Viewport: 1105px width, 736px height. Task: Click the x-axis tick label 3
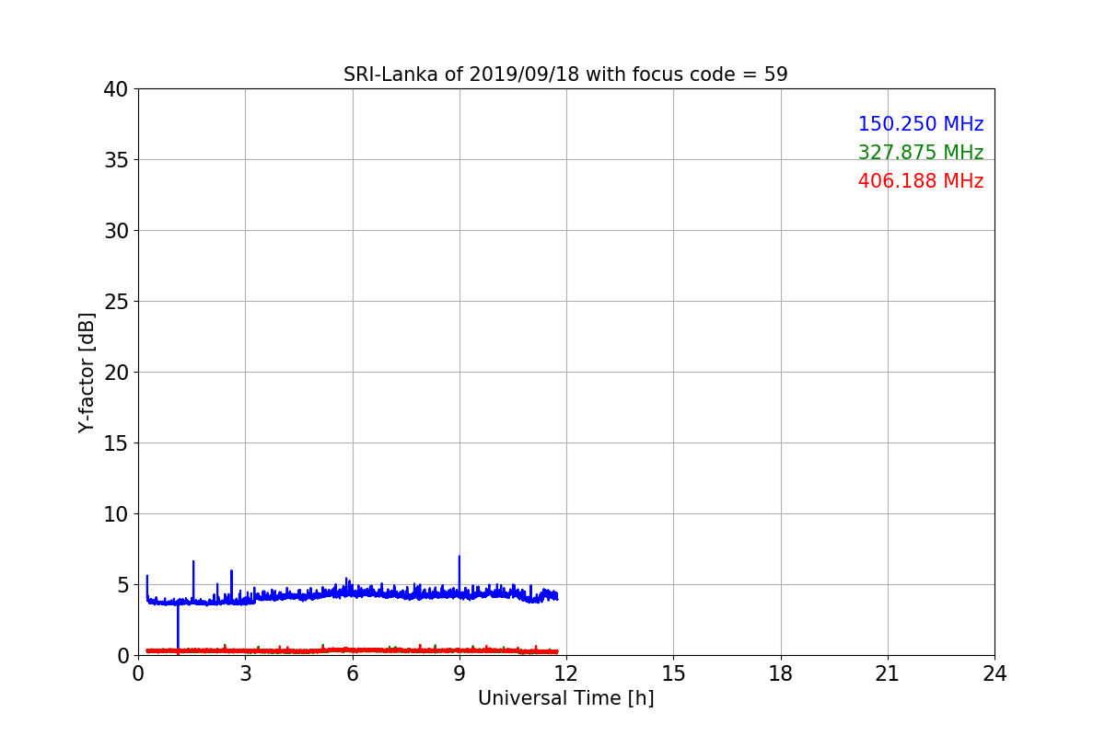[x=245, y=673]
